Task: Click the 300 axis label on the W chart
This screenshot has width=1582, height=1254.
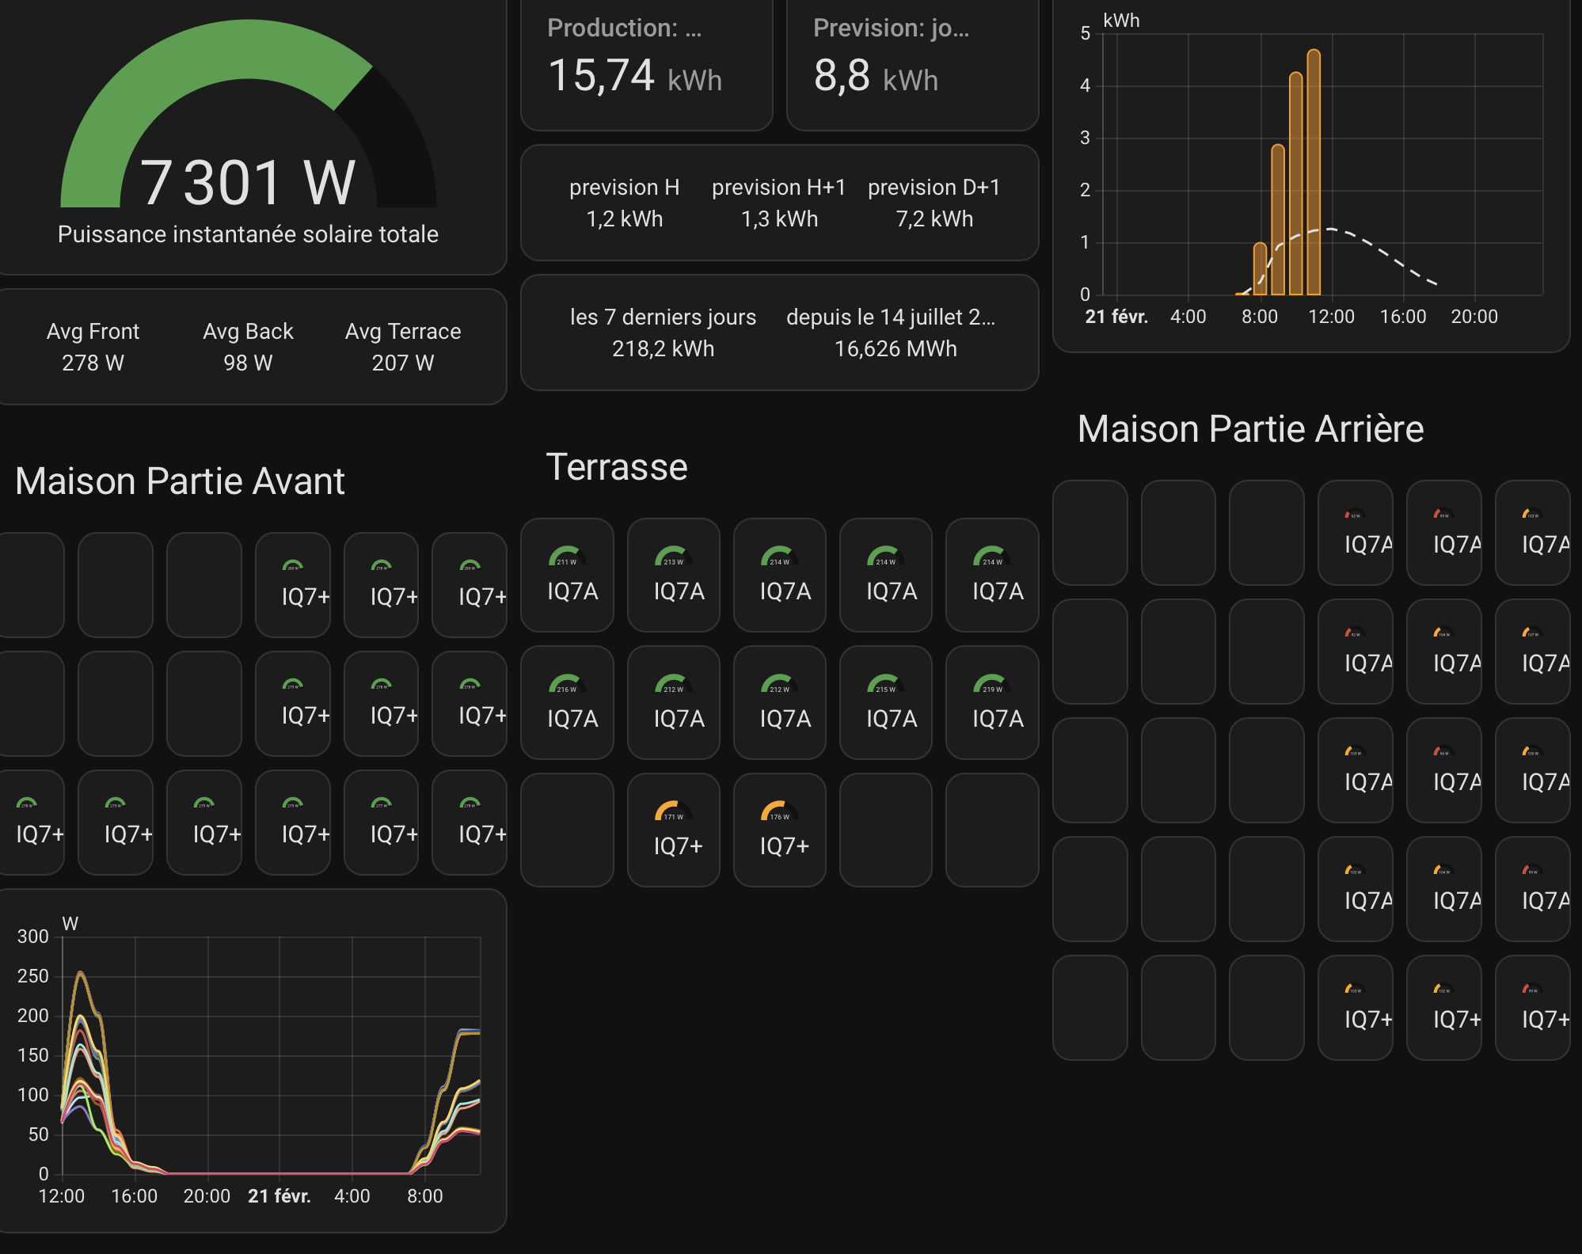Action: click(x=32, y=937)
